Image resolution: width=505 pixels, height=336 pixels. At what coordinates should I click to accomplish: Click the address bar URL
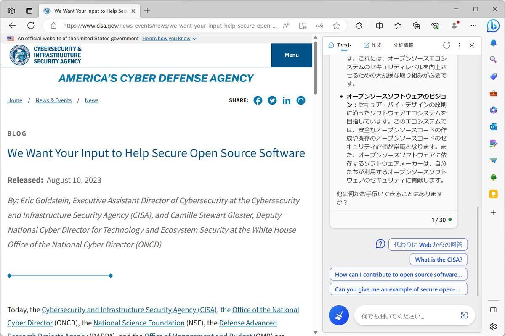click(170, 26)
